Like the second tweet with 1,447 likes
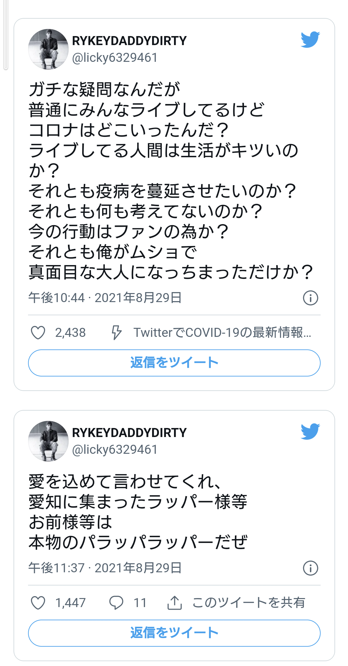This screenshot has height=666, width=348. [38, 603]
